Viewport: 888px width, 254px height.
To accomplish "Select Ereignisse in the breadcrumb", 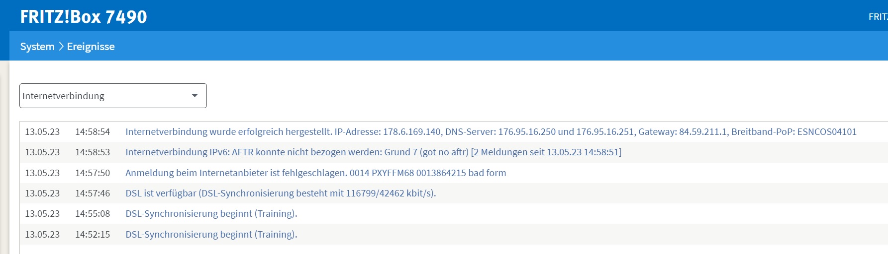I will click(x=91, y=47).
